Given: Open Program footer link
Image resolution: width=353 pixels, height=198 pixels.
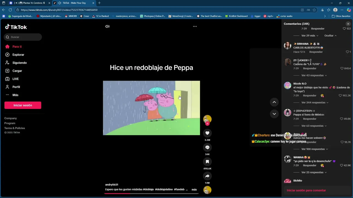Looking at the screenshot, I should click(10, 123).
